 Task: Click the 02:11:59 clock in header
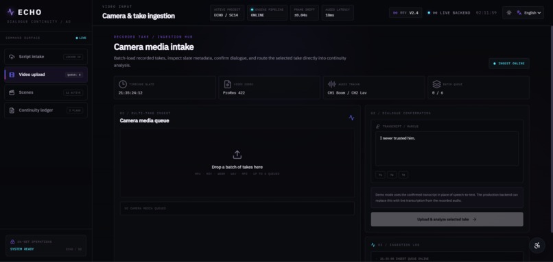486,13
